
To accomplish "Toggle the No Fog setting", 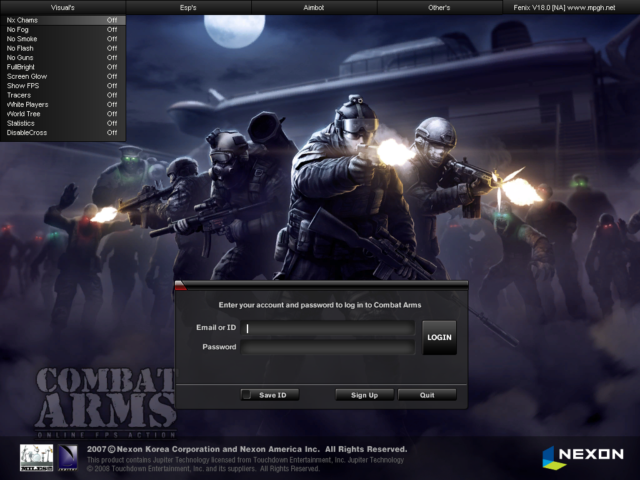I will pos(63,29).
